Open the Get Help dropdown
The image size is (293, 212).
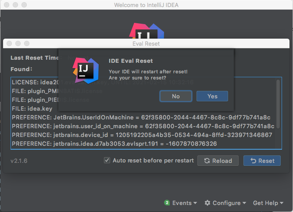point(268,203)
